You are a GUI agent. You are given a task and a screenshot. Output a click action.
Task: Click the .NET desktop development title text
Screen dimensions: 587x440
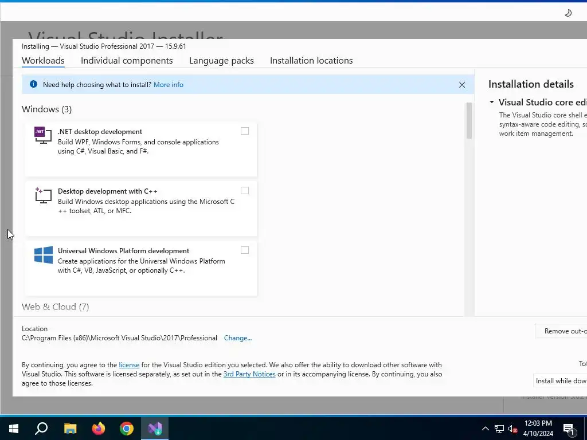(100, 132)
